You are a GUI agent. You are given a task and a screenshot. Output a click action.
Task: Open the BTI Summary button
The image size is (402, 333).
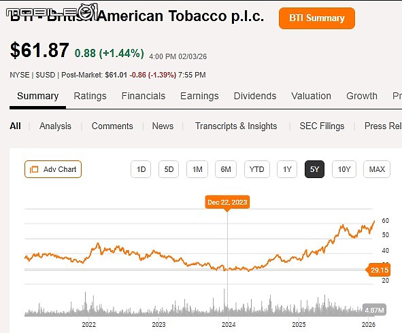pyautogui.click(x=317, y=18)
